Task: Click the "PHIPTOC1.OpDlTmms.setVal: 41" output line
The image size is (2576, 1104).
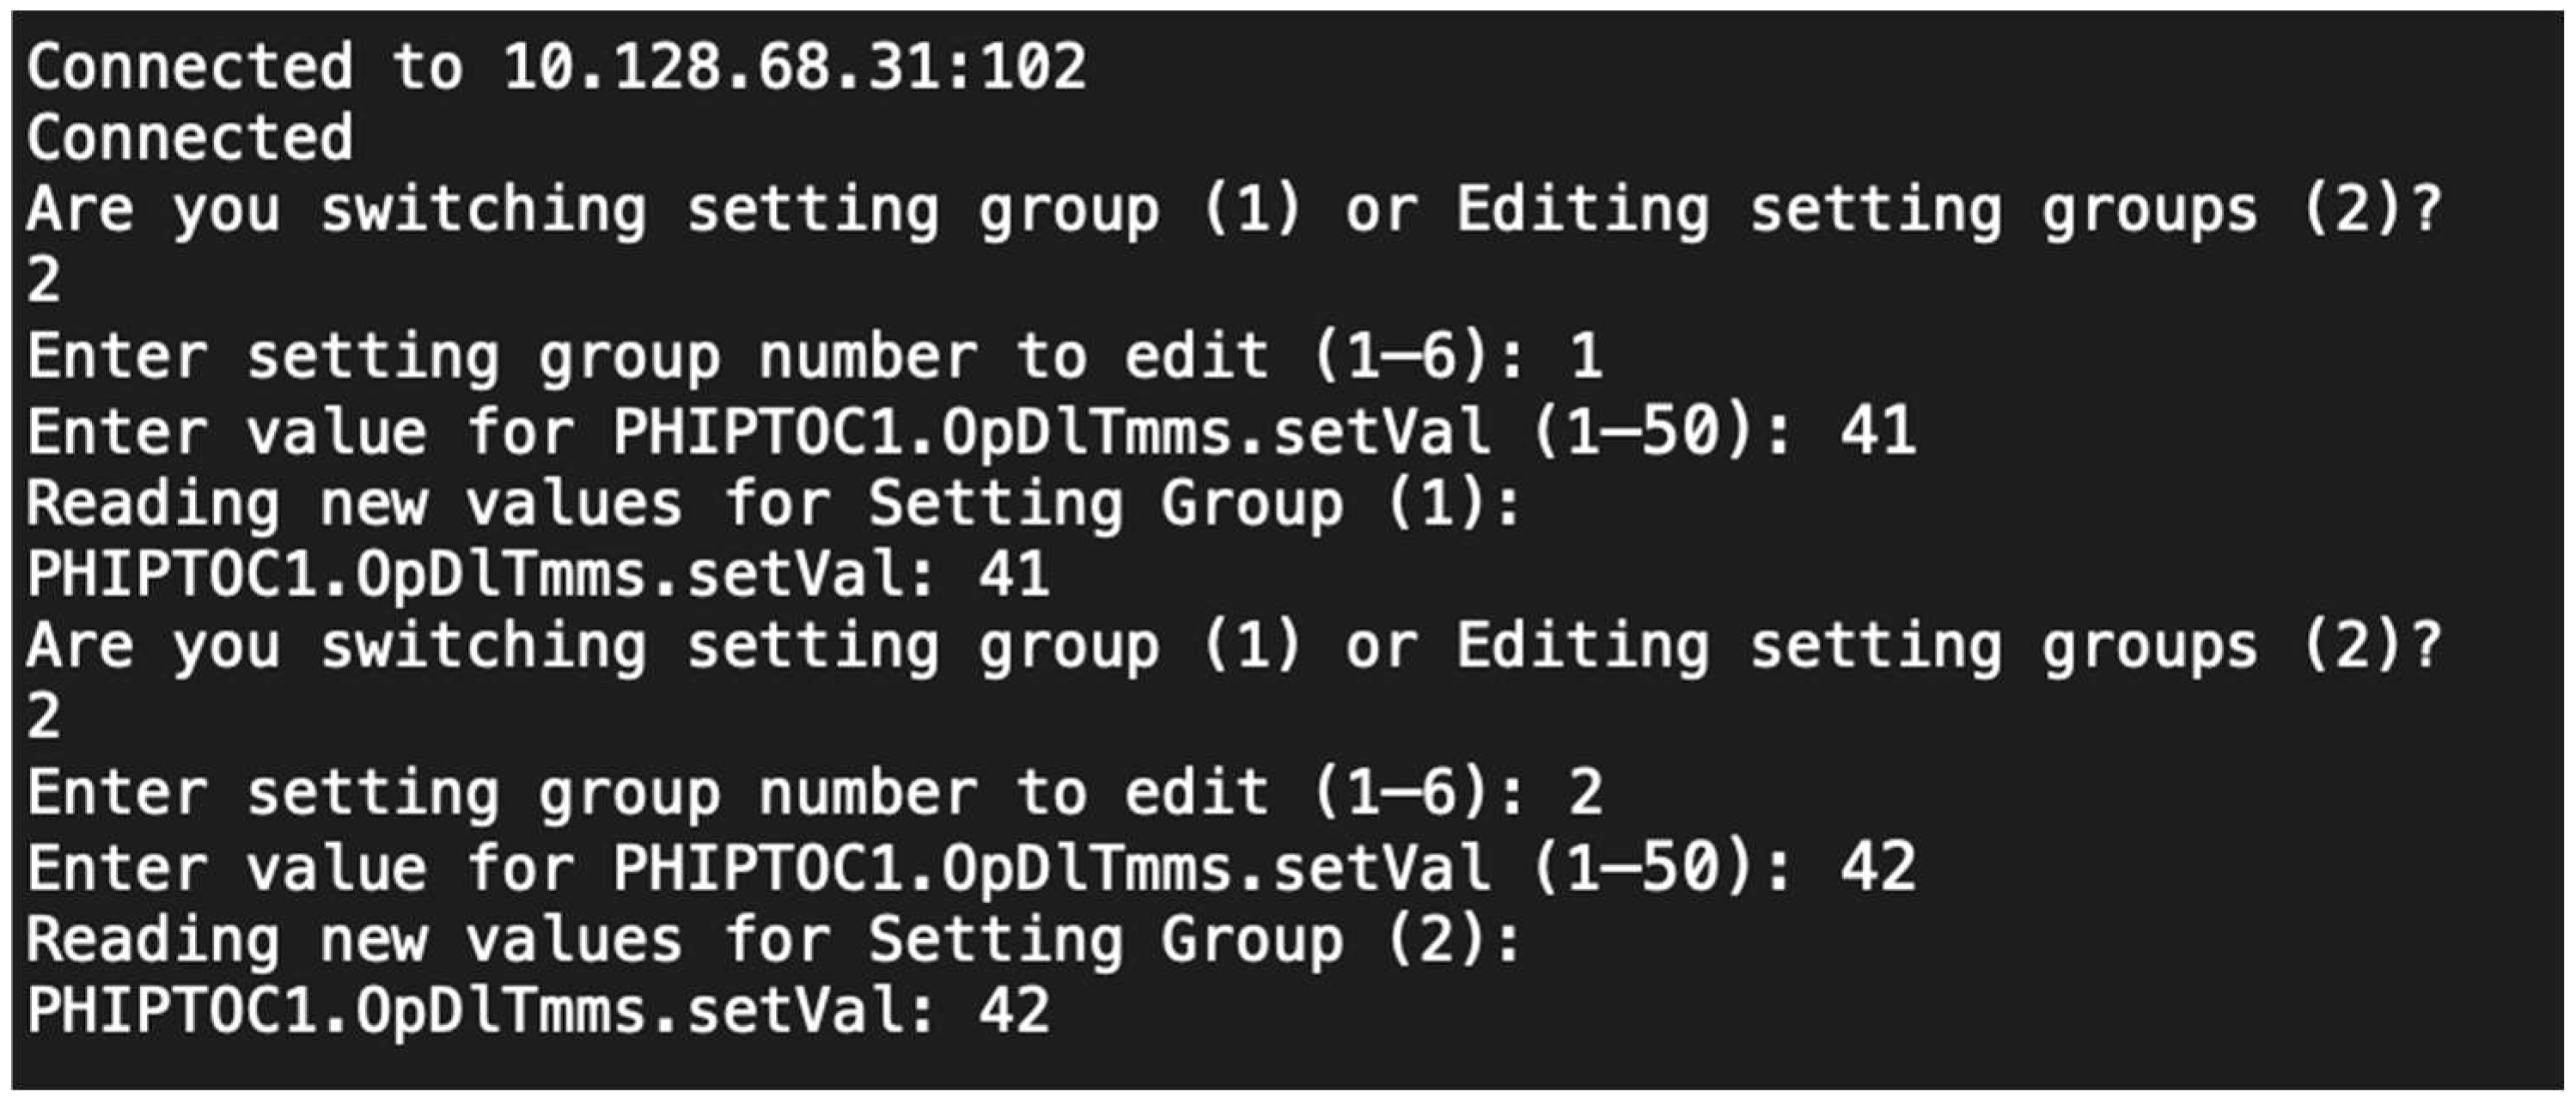Action: point(538,576)
